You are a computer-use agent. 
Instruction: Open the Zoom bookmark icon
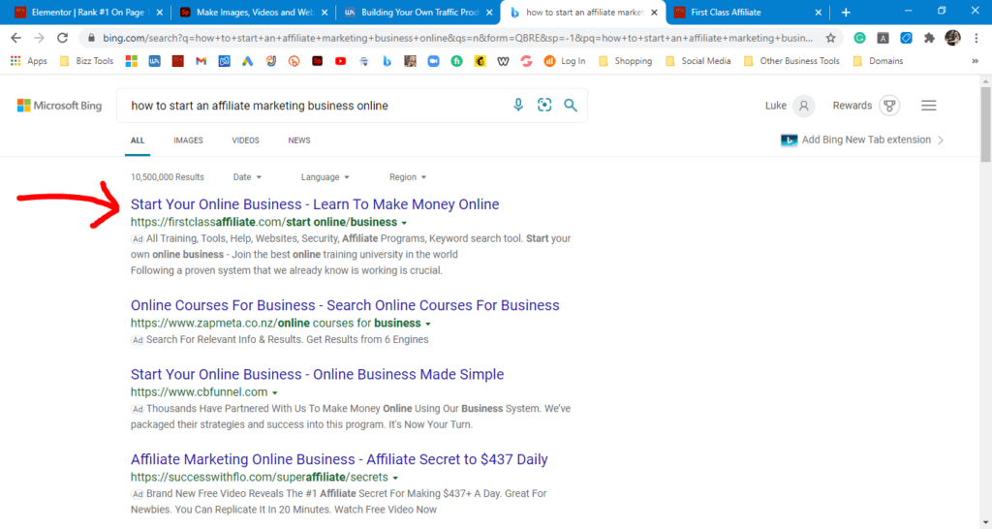[x=433, y=61]
